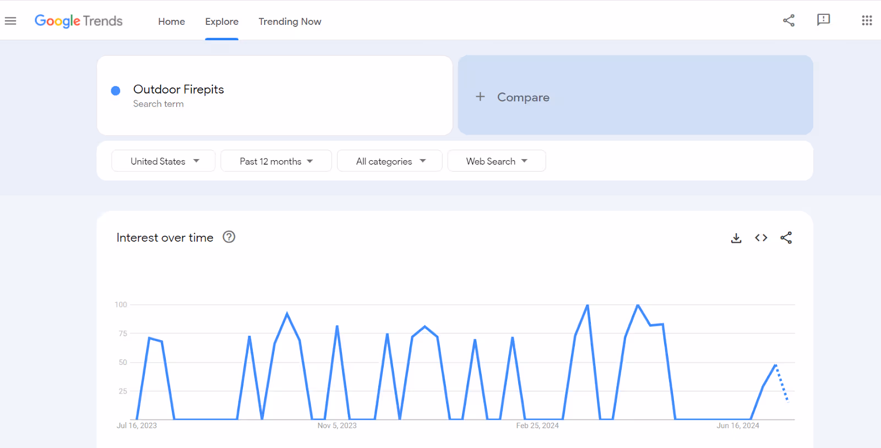This screenshot has height=448, width=881.
Task: Click the blue dot beside Outdoor Firepits
Action: [x=116, y=91]
